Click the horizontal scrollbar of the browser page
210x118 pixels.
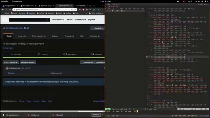[x=39, y=111]
